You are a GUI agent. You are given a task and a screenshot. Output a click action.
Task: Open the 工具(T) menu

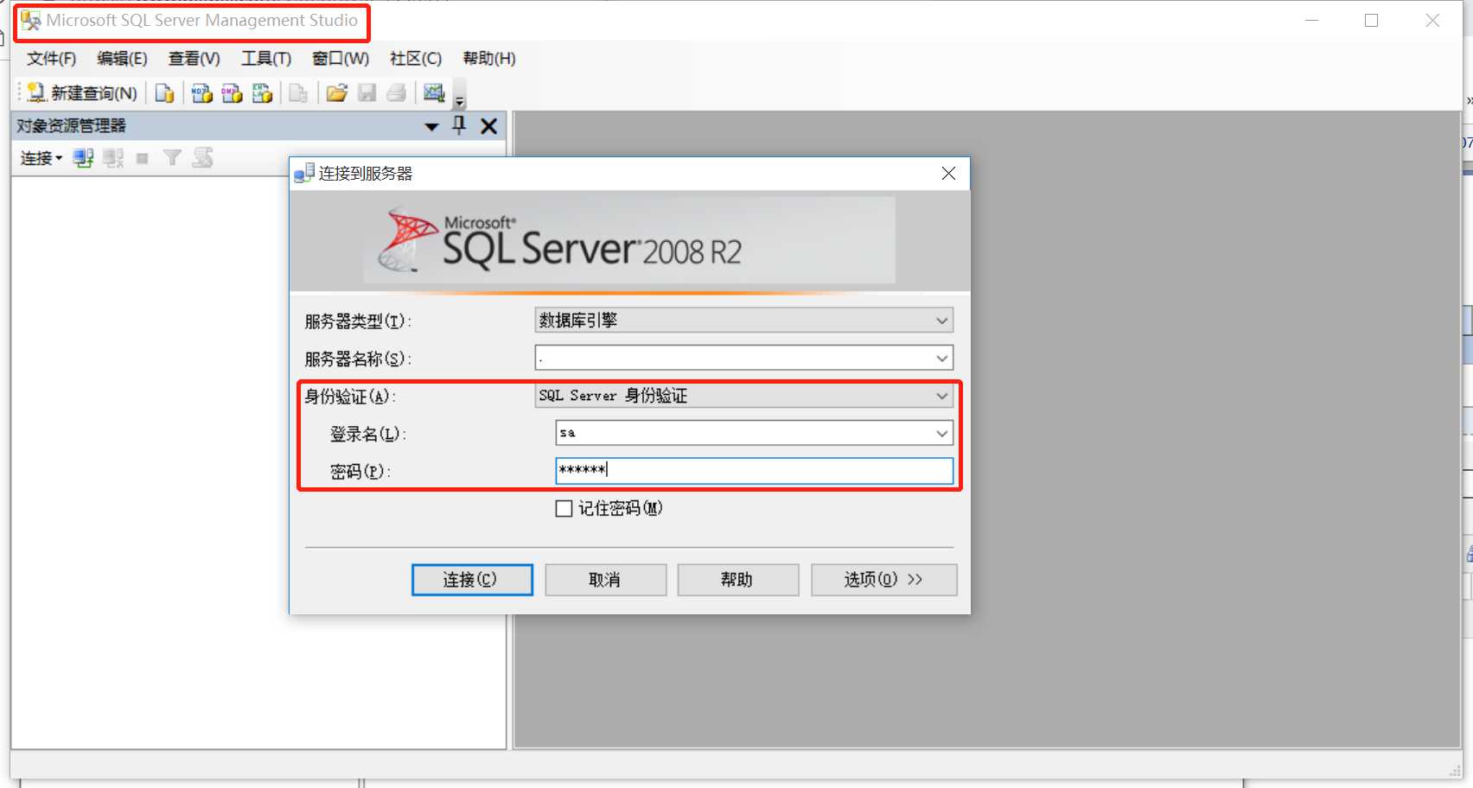pos(265,59)
